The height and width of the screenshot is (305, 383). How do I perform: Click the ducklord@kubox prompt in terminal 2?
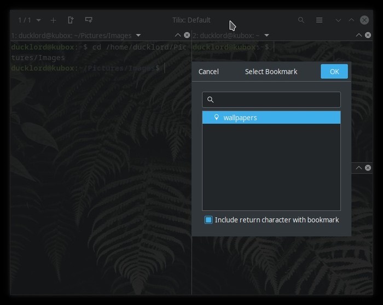click(224, 47)
